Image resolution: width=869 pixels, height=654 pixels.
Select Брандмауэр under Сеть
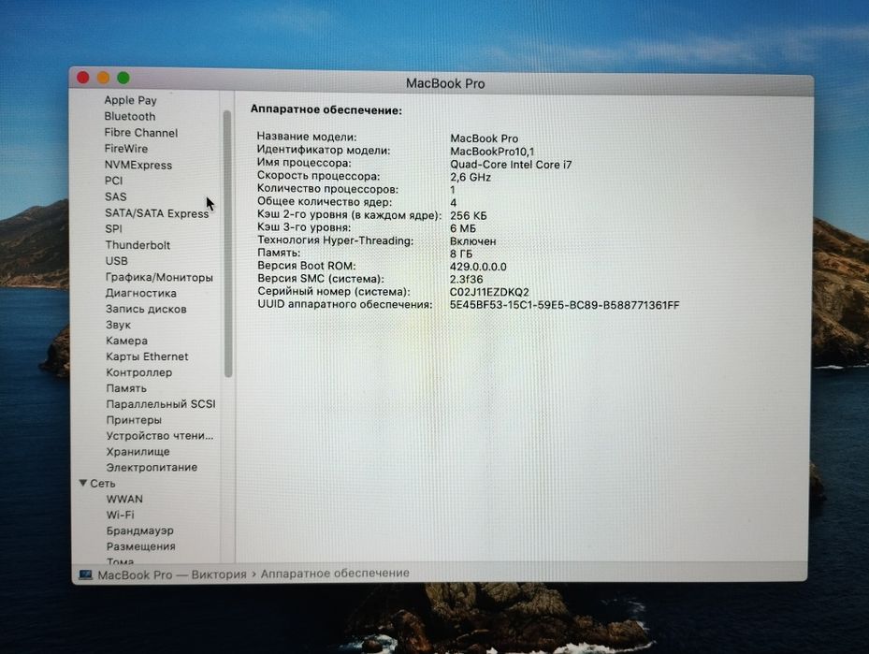click(x=139, y=530)
